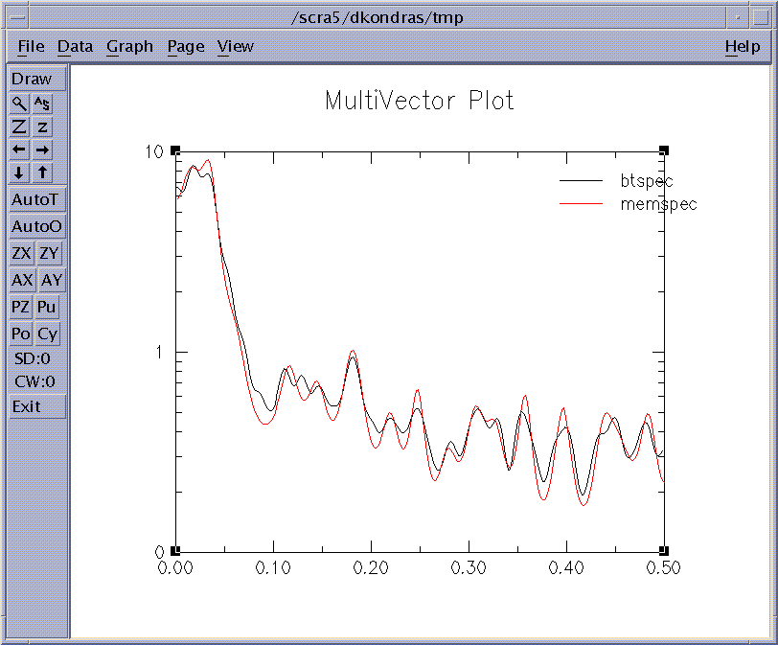The image size is (778, 645).
Task: Click the PZ toolbar button
Action: 20,307
